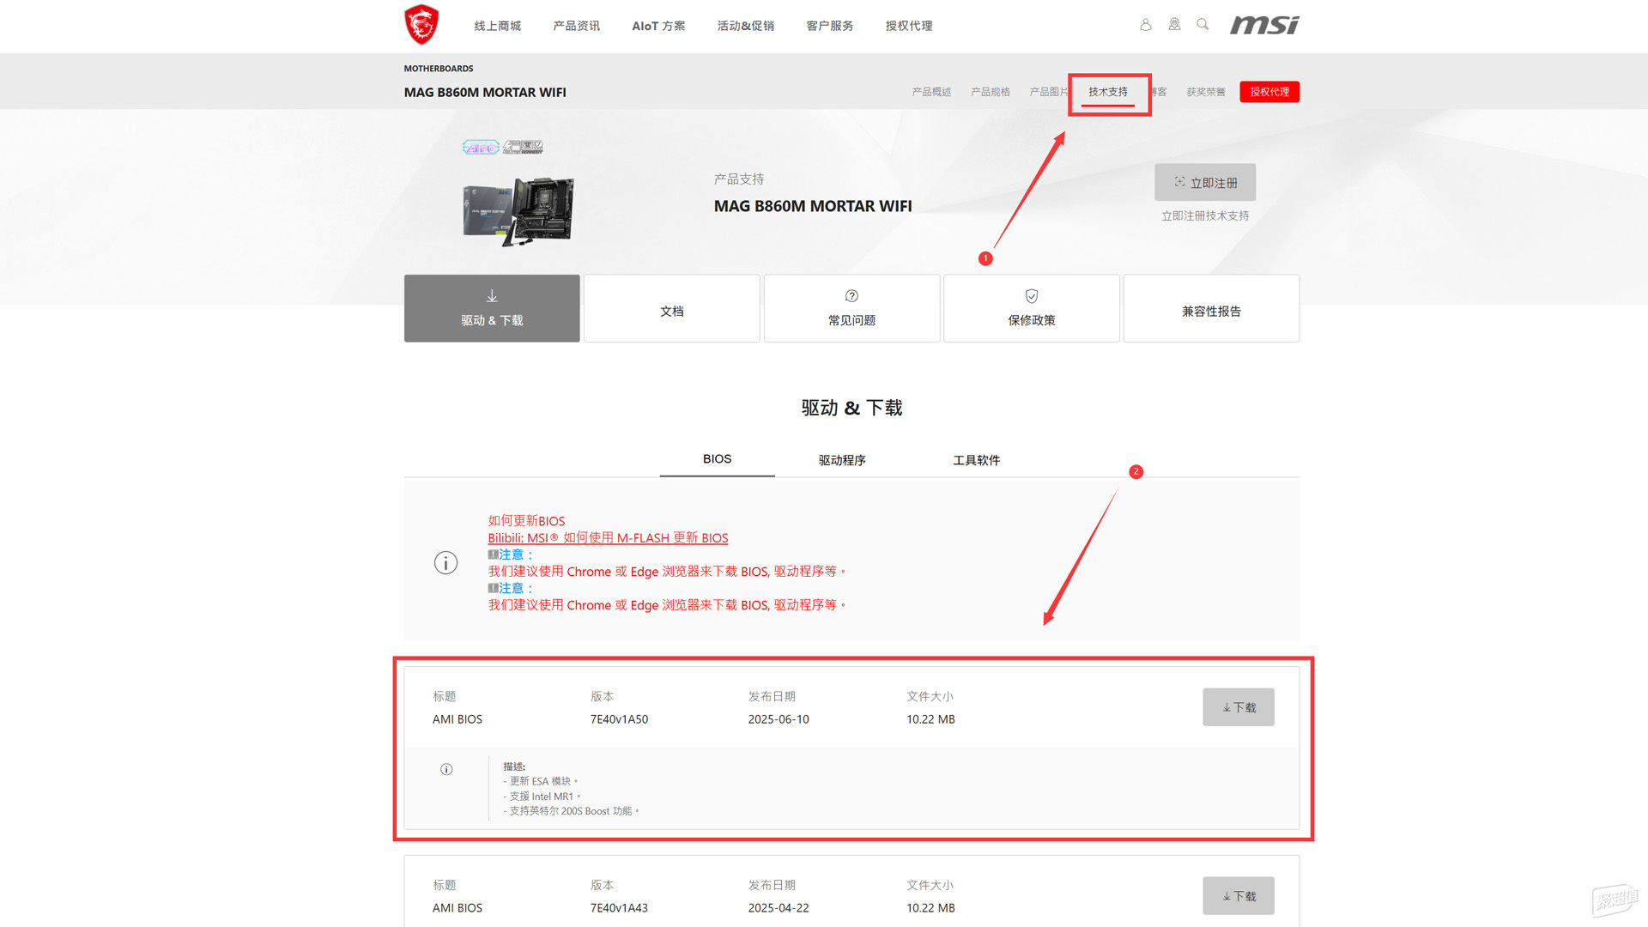Click 如何更新BIOS text
The width and height of the screenshot is (1648, 927).
[x=526, y=521]
